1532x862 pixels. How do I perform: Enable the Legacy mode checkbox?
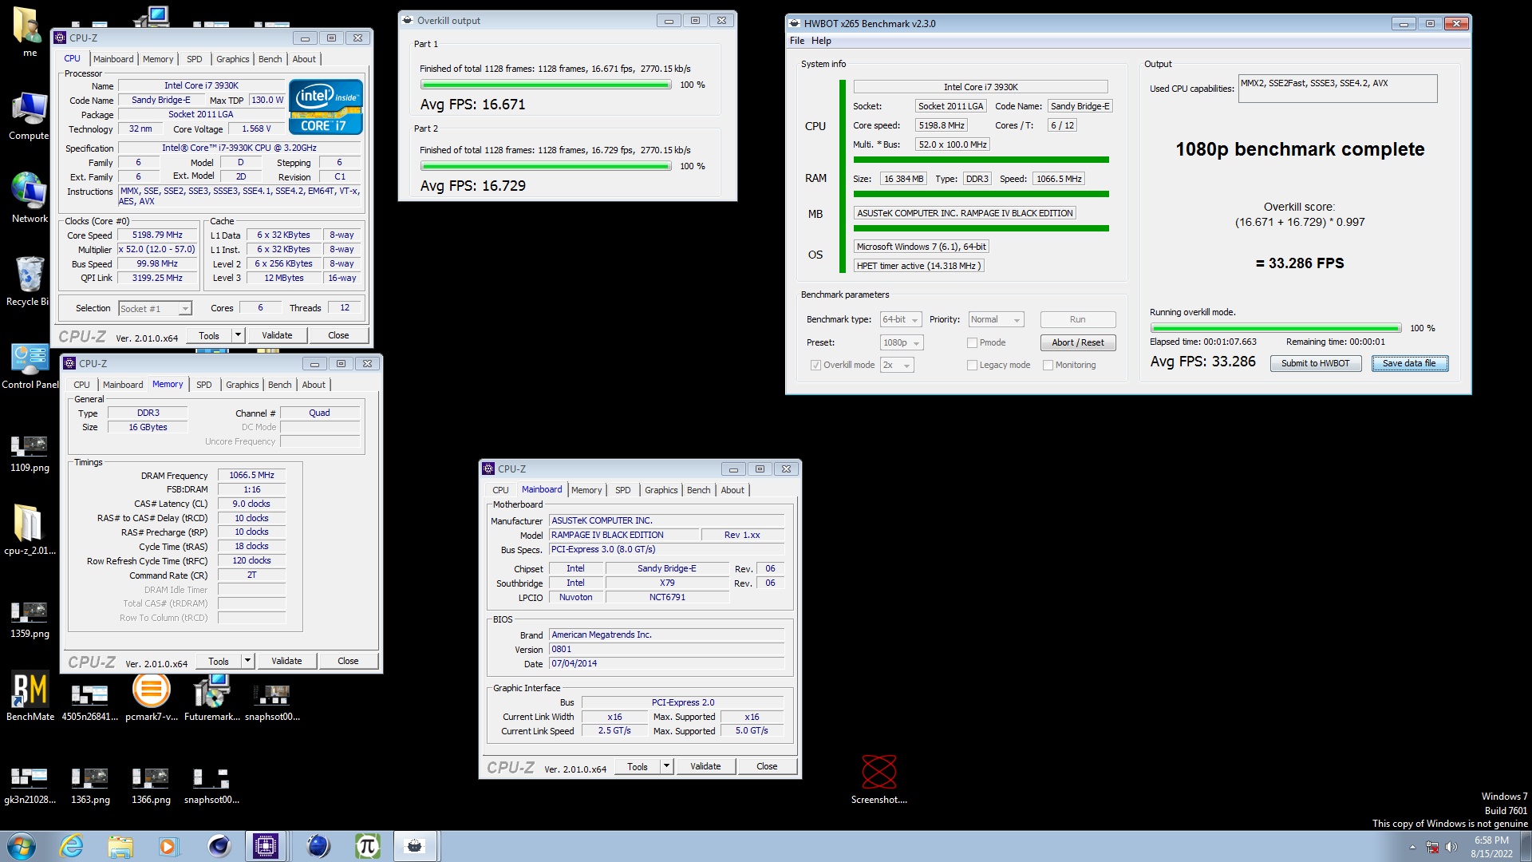[972, 366]
